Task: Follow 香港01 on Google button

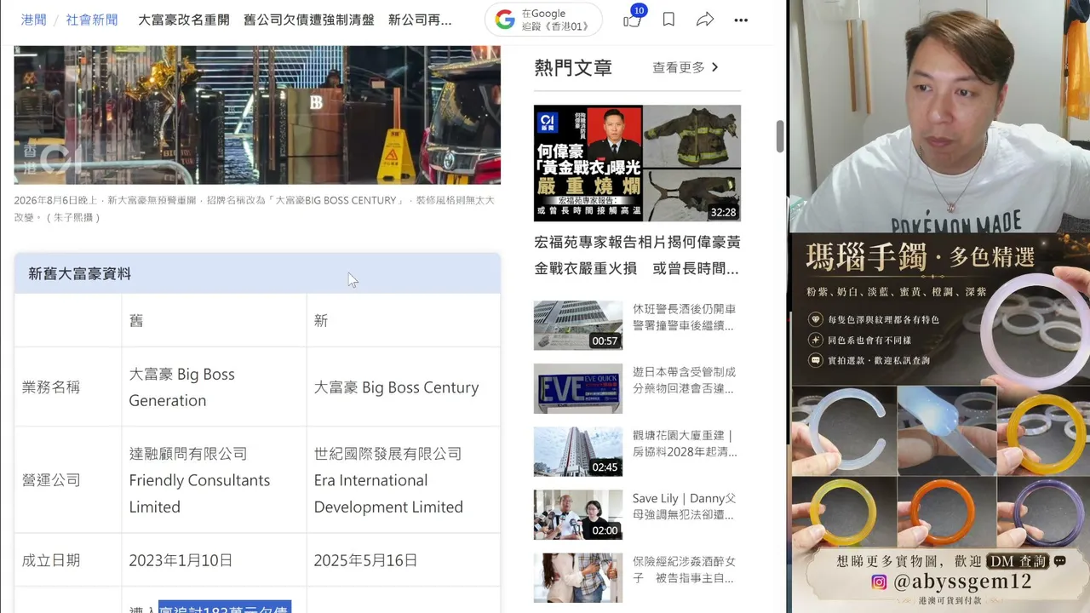Action: click(x=543, y=20)
